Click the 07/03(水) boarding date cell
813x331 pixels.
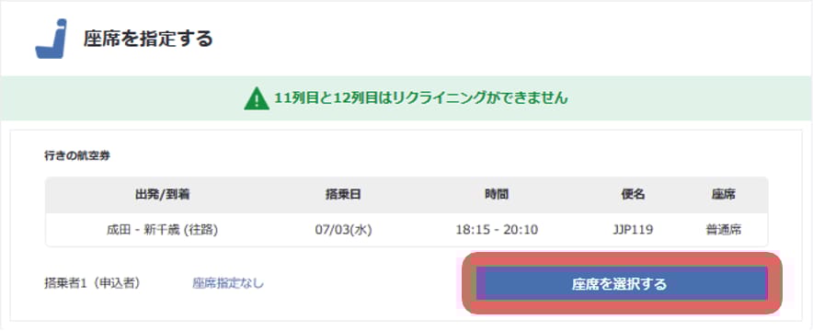tap(343, 230)
